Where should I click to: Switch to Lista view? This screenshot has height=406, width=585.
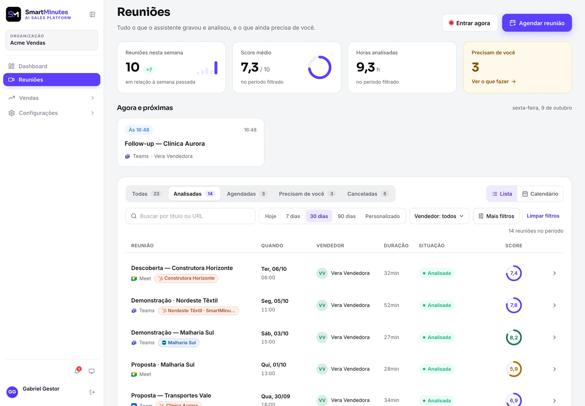[502, 194]
